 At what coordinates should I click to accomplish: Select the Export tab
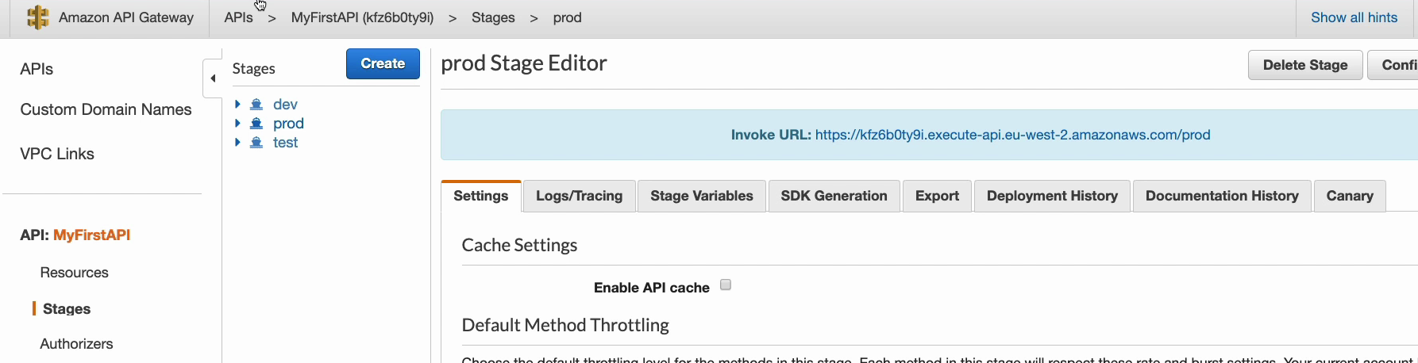click(938, 196)
